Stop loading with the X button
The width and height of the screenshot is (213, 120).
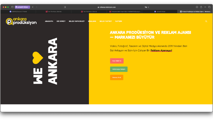click(148, 7)
